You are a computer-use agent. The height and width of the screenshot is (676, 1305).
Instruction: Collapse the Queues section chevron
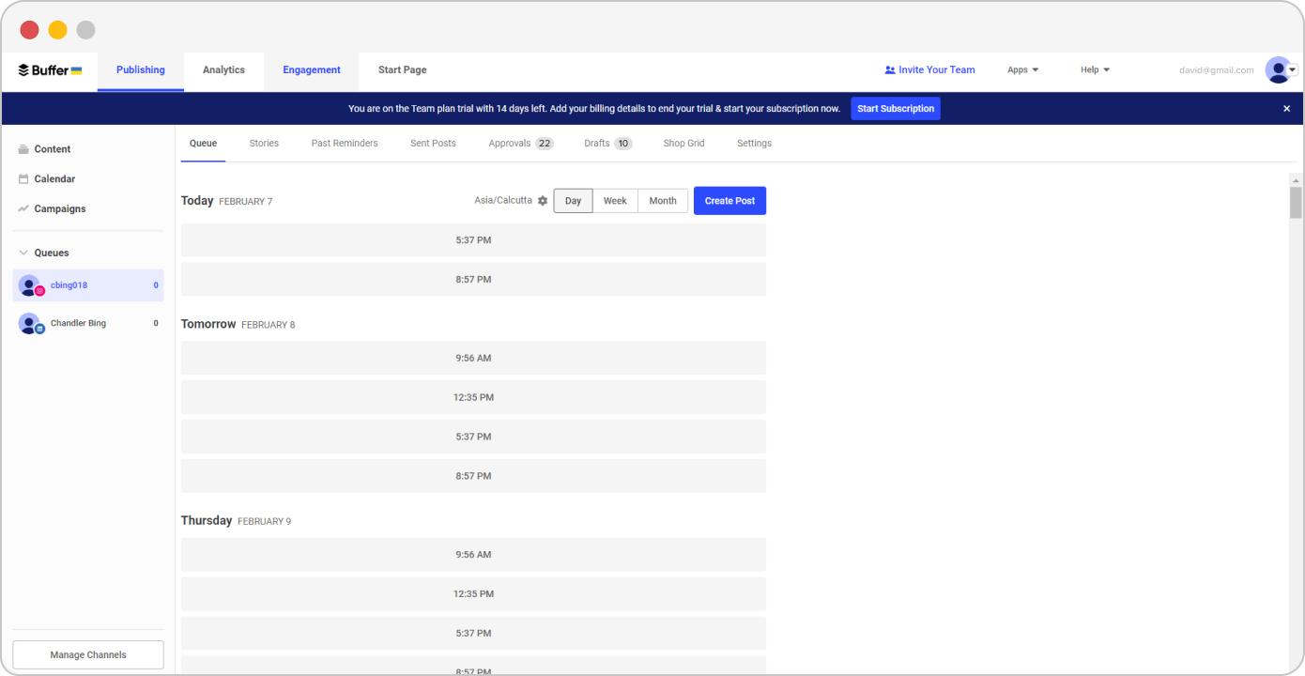click(x=23, y=253)
